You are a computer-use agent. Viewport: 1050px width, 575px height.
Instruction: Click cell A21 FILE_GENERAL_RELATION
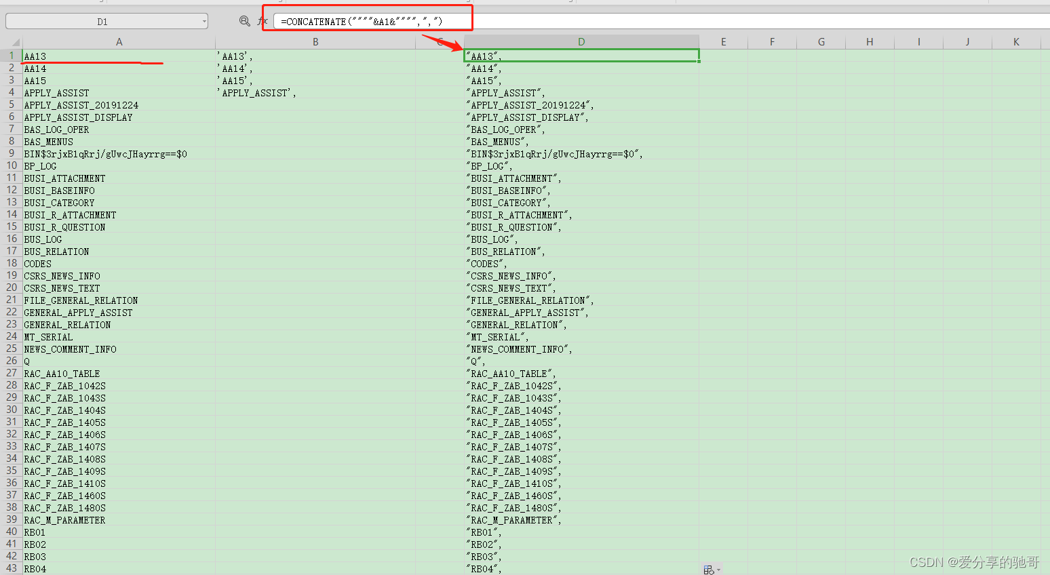[119, 300]
